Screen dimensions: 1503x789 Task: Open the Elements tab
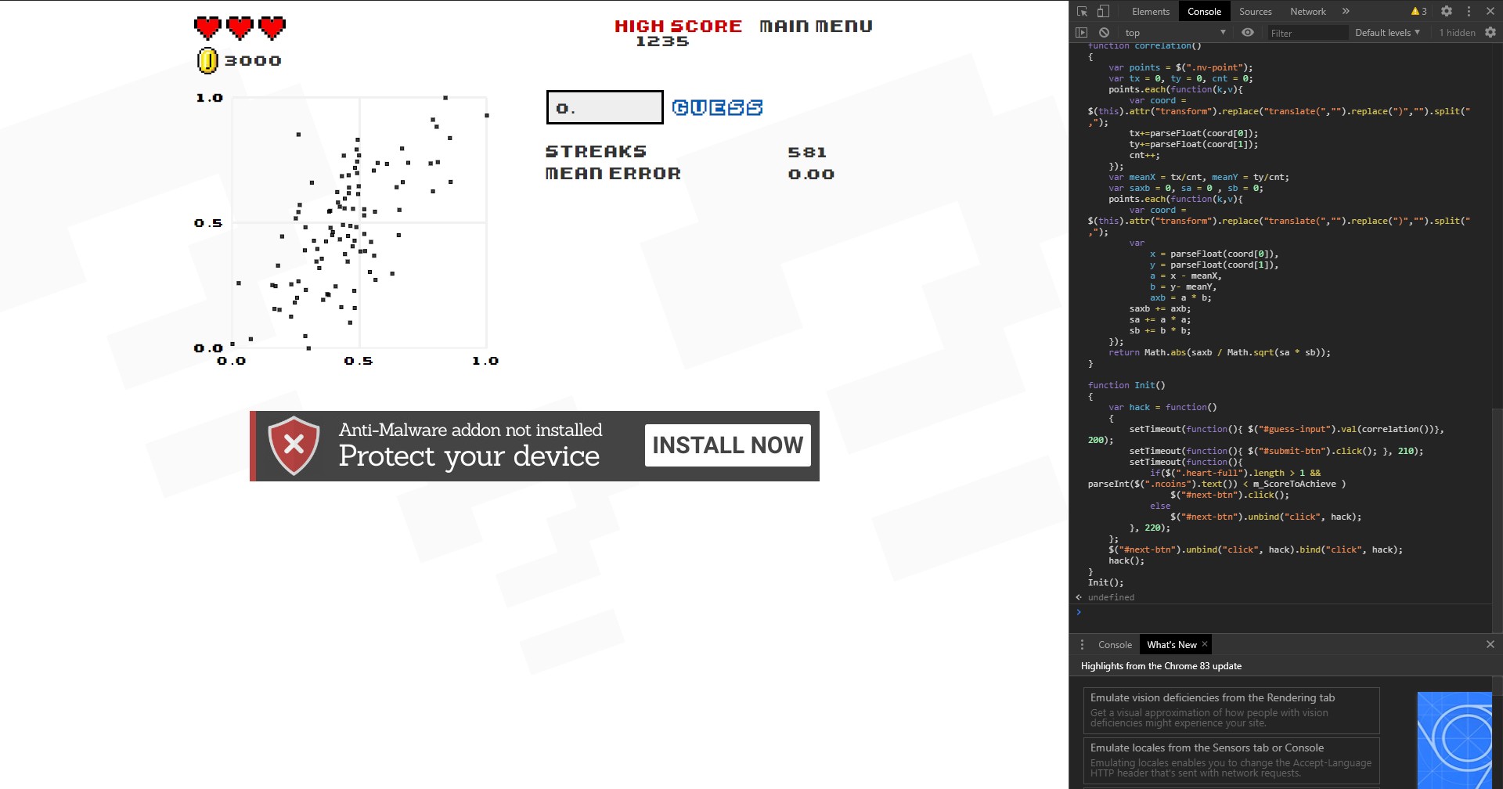tap(1150, 11)
